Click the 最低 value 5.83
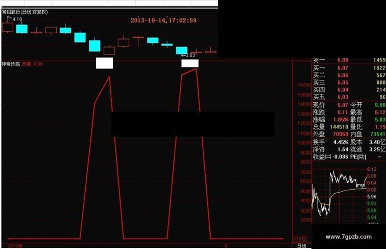This screenshot has height=249, width=386. coord(380,120)
